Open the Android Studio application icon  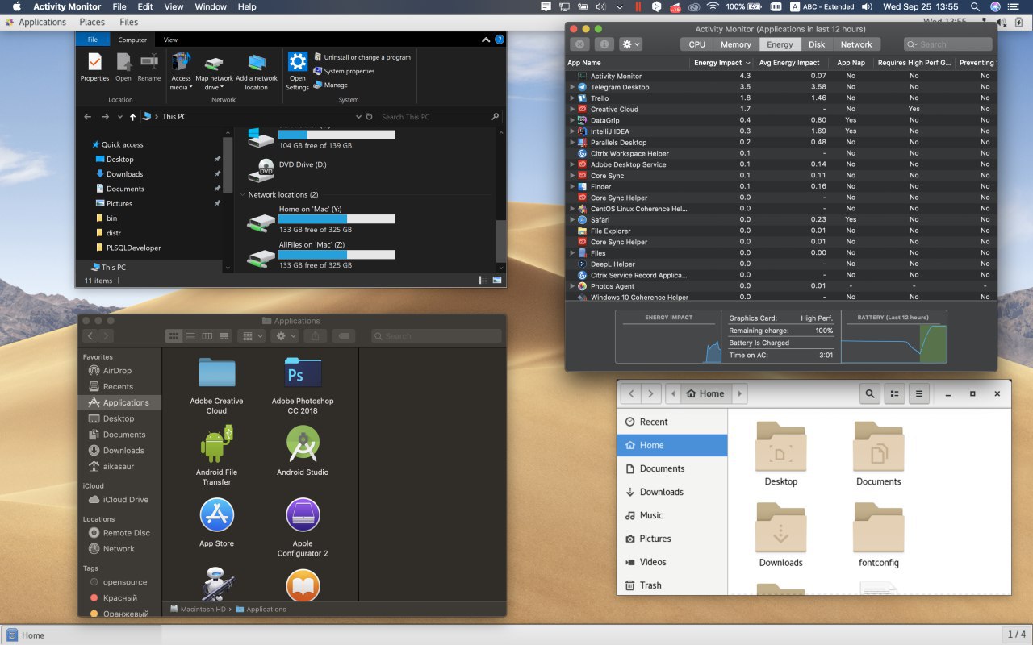click(303, 444)
